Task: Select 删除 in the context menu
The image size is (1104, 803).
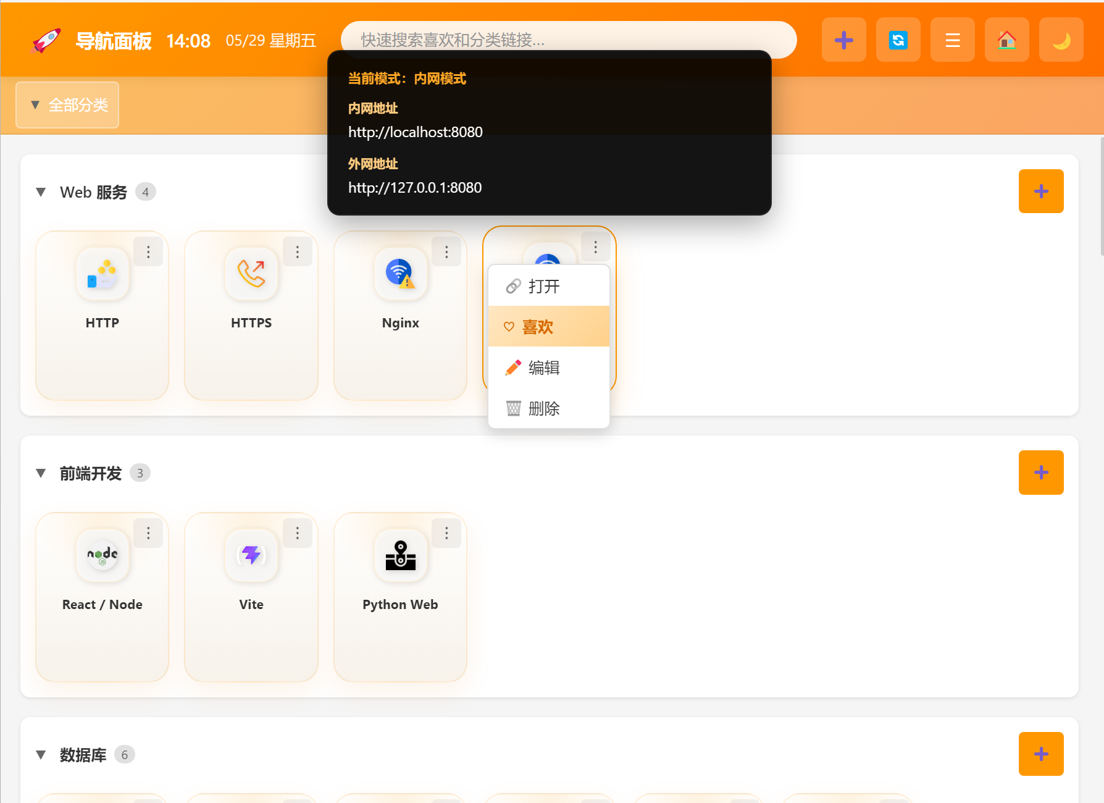Action: (549, 408)
